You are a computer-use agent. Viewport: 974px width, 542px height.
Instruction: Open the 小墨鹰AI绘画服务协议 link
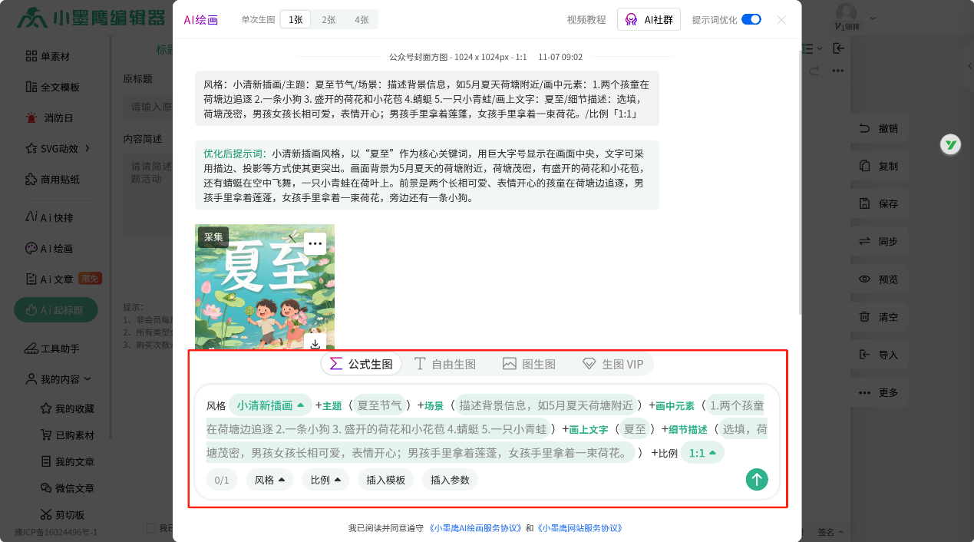(x=475, y=528)
